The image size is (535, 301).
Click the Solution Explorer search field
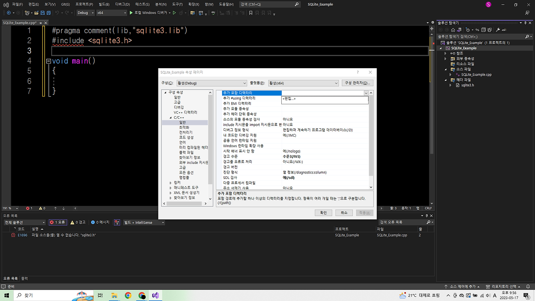(x=480, y=36)
